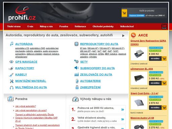The width and height of the screenshot is (172, 129).
Task: Click the prohifi.cz logo
Action: pyautogui.click(x=22, y=13)
